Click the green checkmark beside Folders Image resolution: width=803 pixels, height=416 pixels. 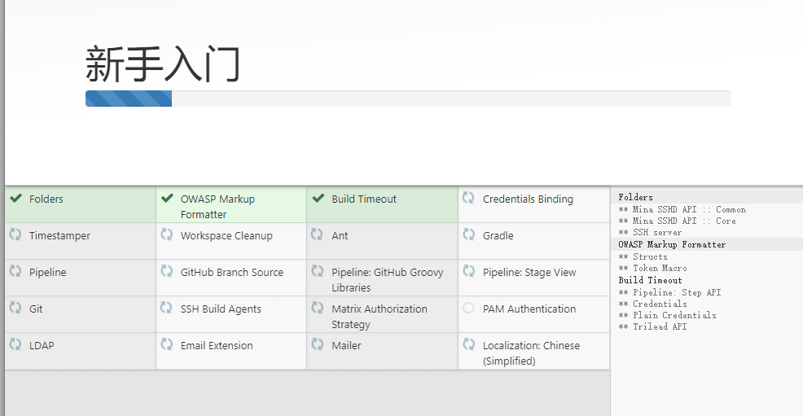15,198
